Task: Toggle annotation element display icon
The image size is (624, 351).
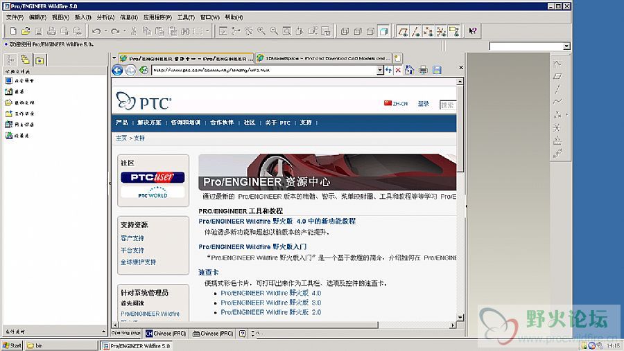Action: pyautogui.click(x=454, y=31)
